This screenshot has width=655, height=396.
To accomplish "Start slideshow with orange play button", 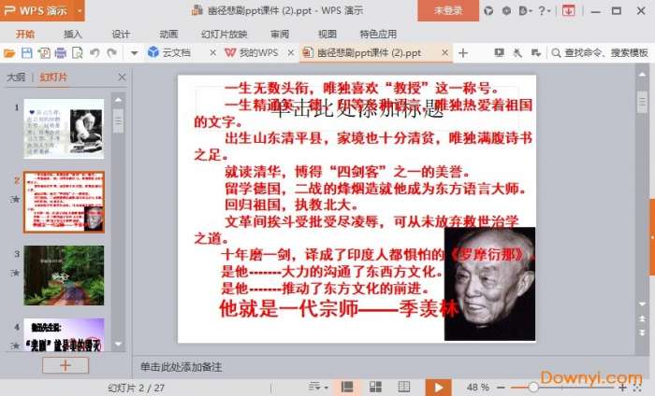I will pos(438,388).
